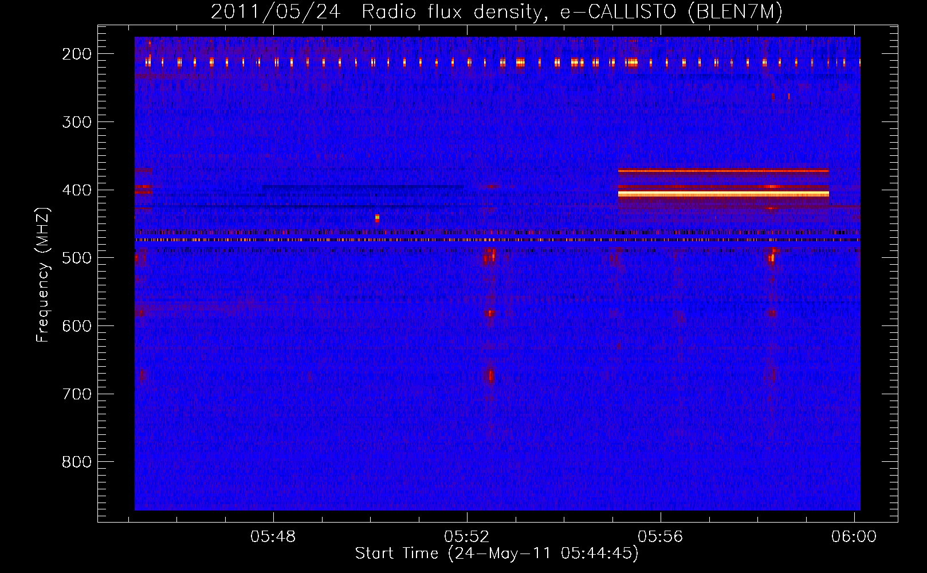Click the 05:48 time tick label
This screenshot has width=927, height=573.
273,536
